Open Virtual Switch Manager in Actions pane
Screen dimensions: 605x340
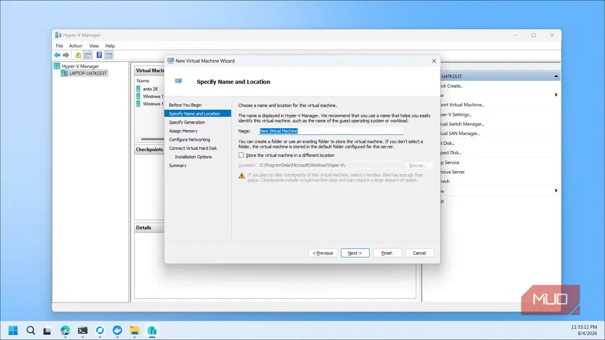pyautogui.click(x=462, y=124)
